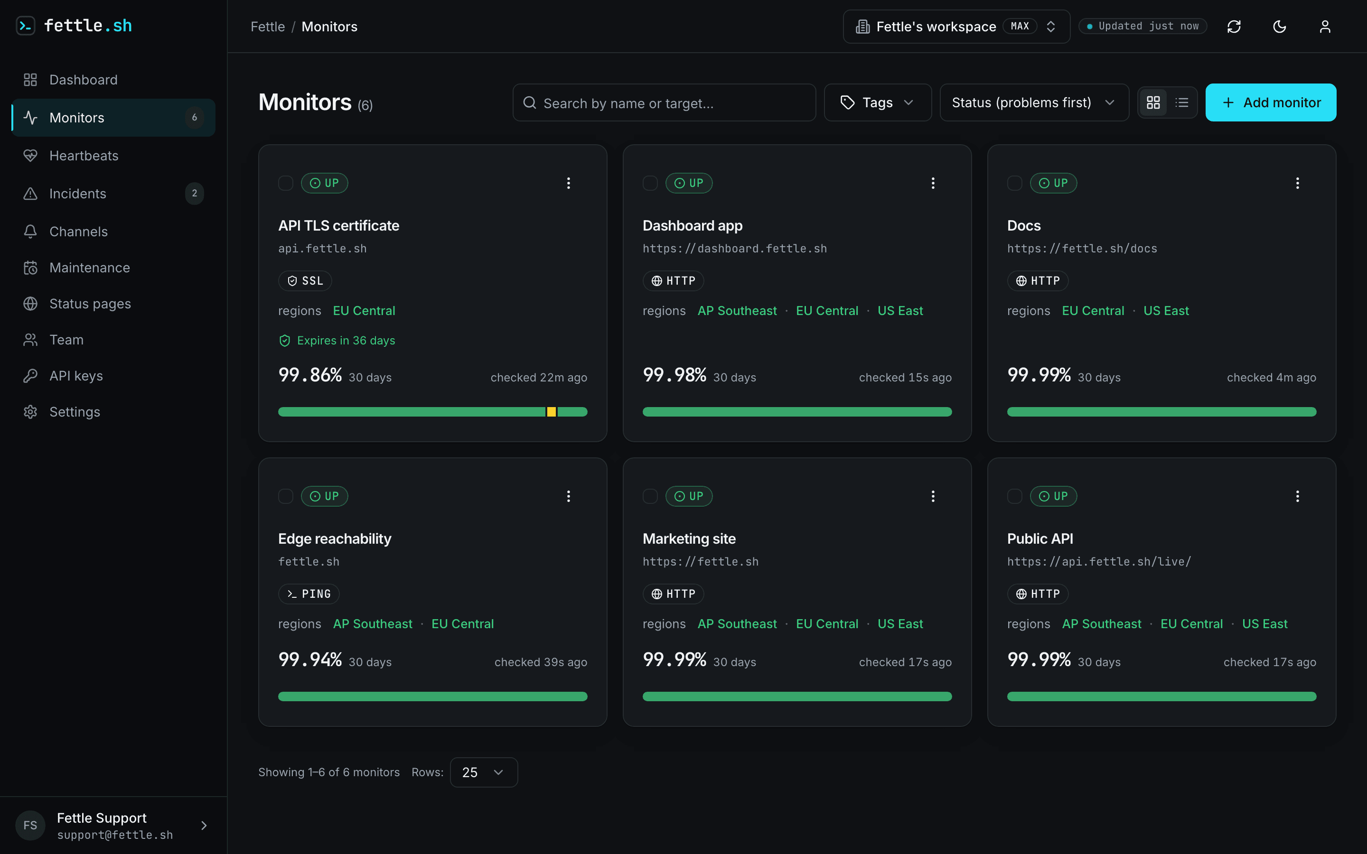Click the fettle.sh logo icon
The image size is (1367, 854).
pyautogui.click(x=26, y=26)
